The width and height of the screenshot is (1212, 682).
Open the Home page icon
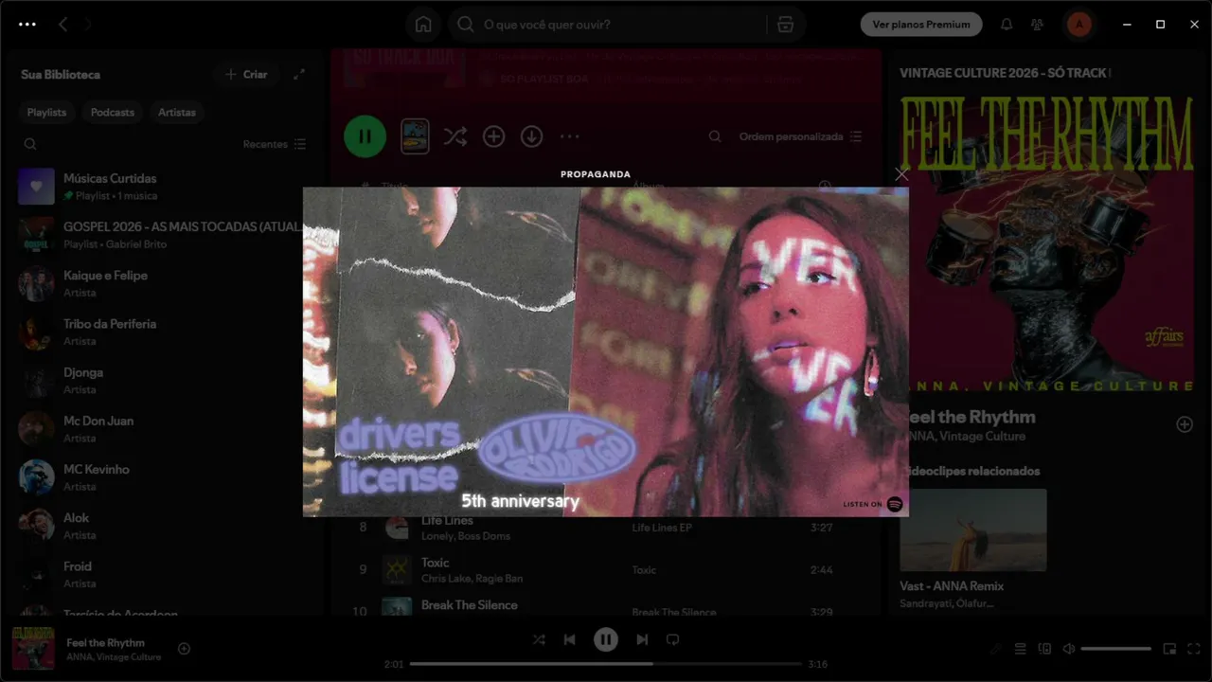coord(423,25)
